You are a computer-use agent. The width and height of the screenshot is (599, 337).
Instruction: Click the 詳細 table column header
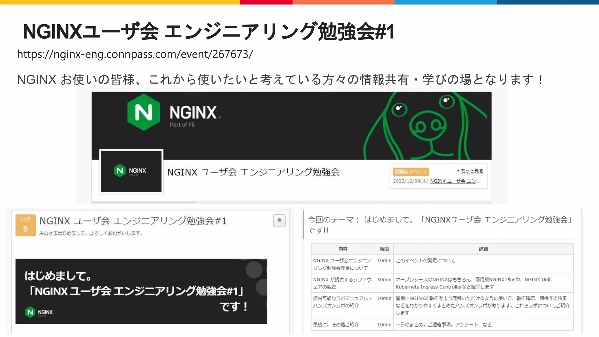coord(483,249)
